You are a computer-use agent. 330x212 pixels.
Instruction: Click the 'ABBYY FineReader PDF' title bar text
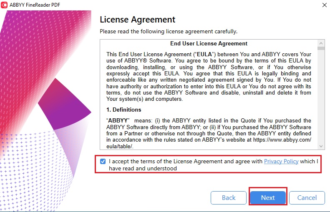[35, 5]
